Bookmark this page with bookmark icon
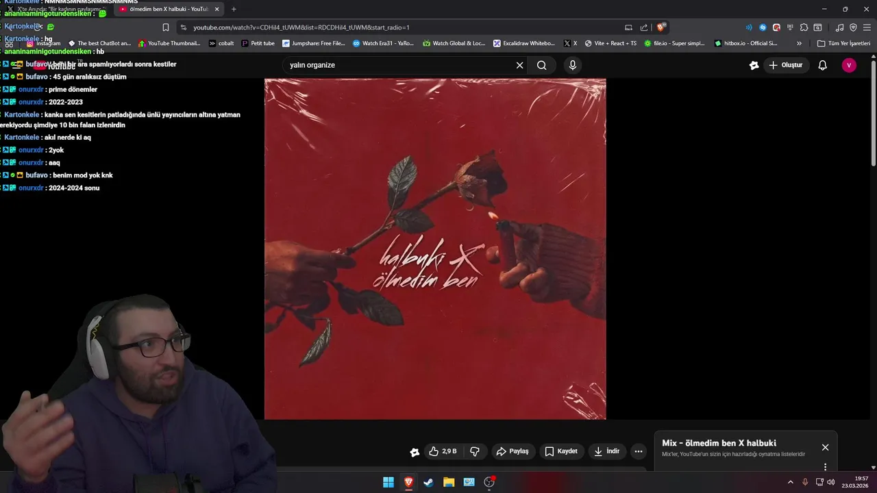 click(166, 27)
